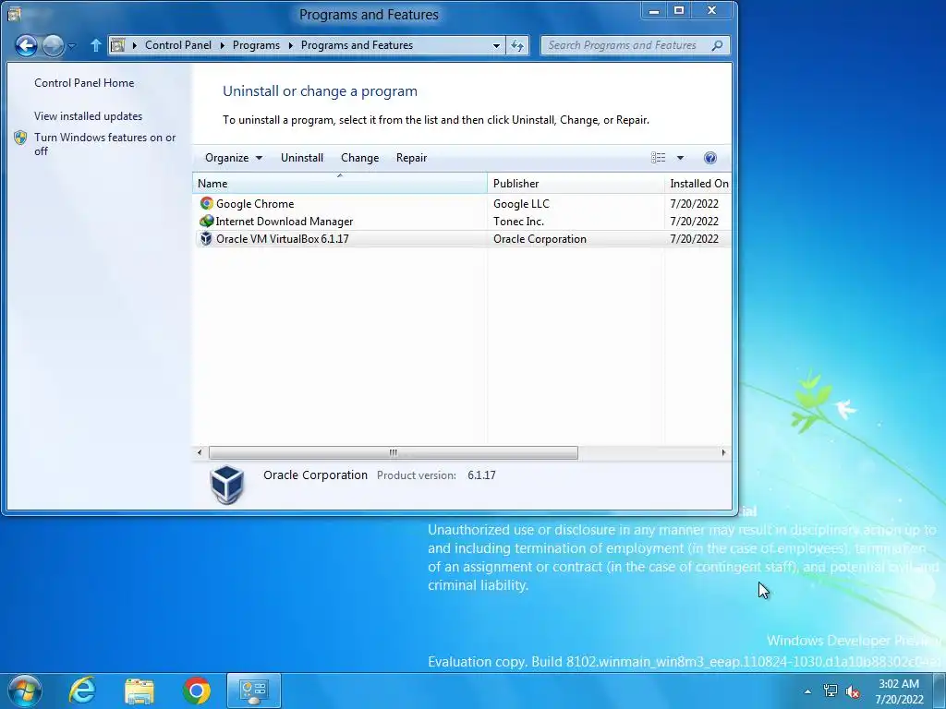Open the Start menu orb
This screenshot has width=946, height=709.
click(x=25, y=691)
